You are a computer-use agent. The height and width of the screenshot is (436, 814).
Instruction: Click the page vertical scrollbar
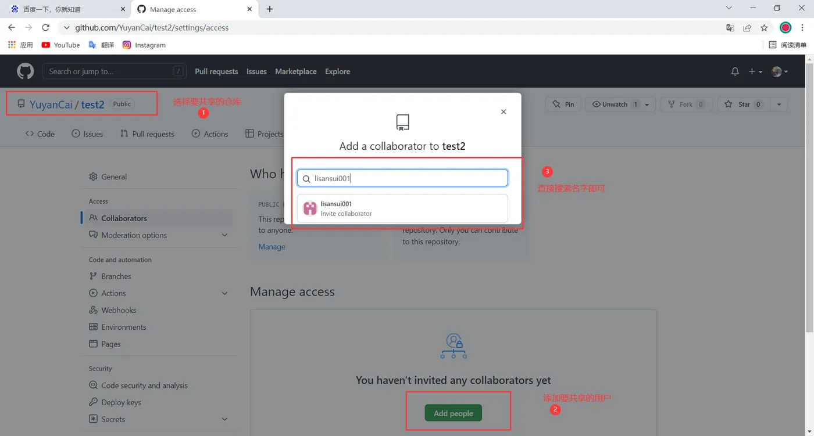(x=809, y=197)
